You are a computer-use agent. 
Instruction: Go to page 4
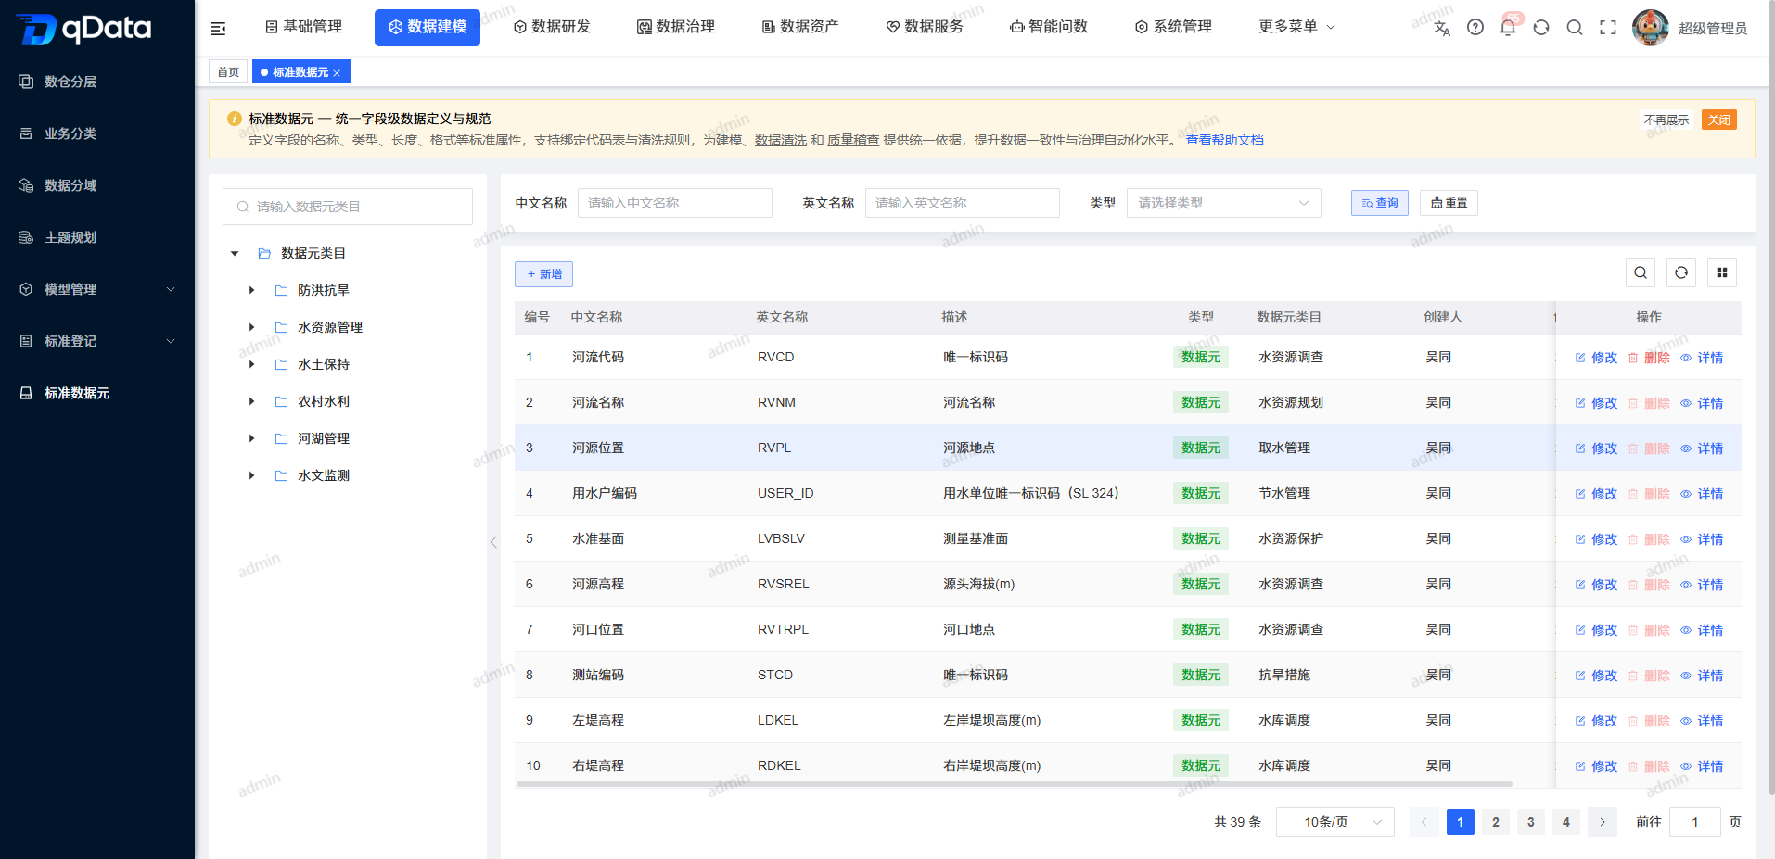pyautogui.click(x=1566, y=822)
